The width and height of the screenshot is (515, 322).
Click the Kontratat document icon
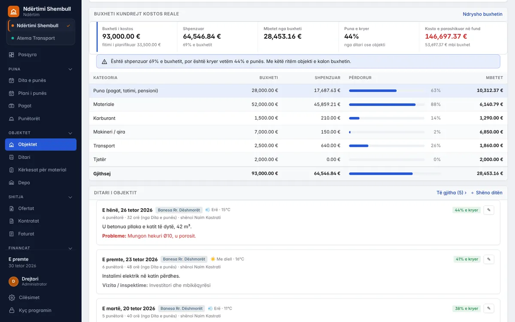[x=12, y=221]
